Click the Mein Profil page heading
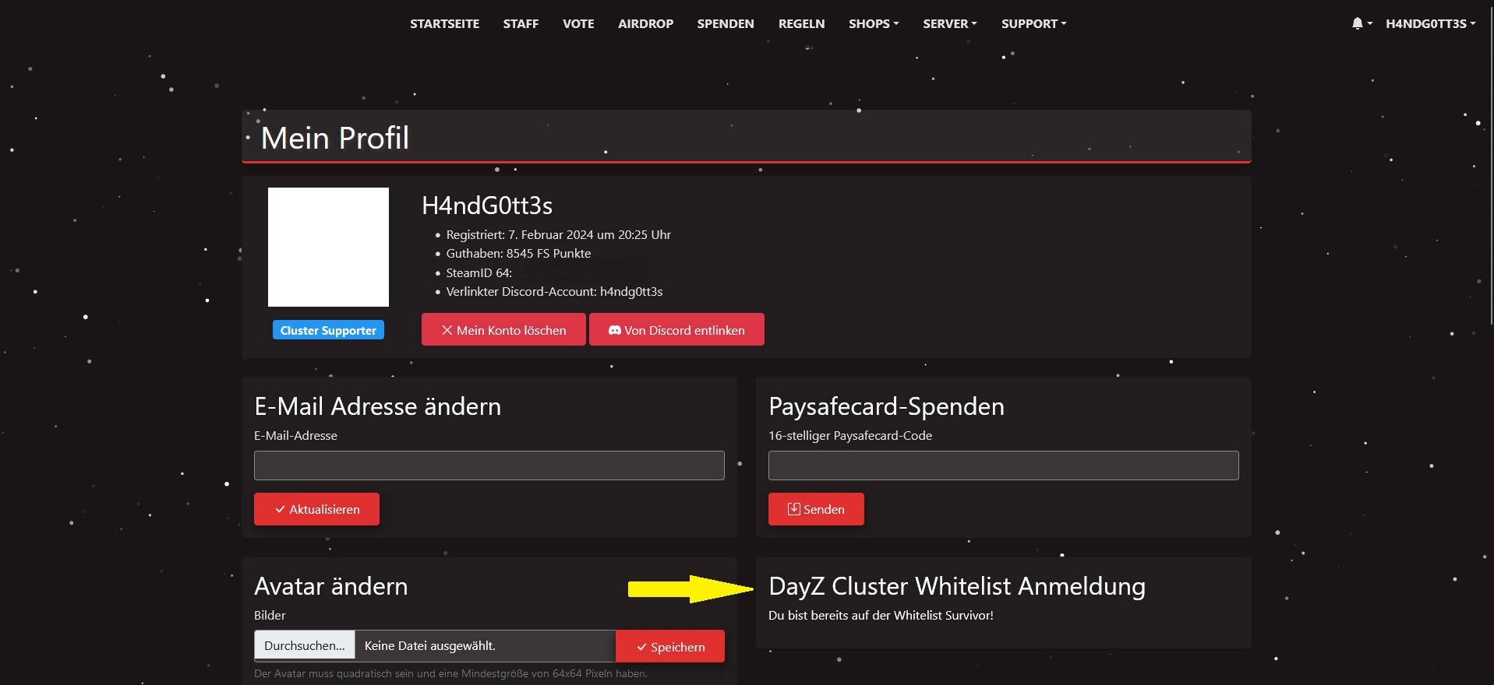Screen dimensions: 1494x685 (x=335, y=138)
